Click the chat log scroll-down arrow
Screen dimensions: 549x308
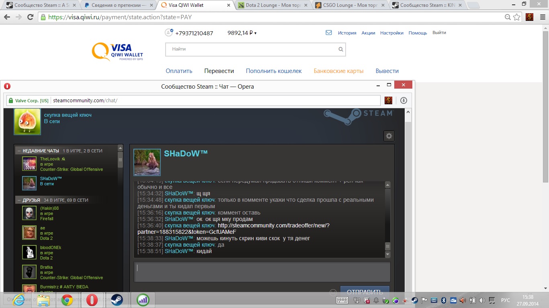click(387, 254)
